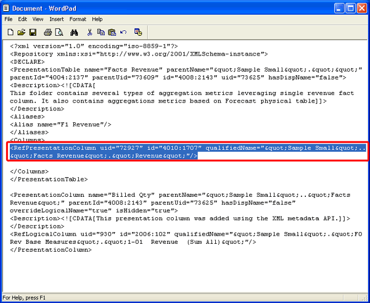The width and height of the screenshot is (370, 303).
Task: Undo the last action via the toolbar arrow
Action: [123, 32]
